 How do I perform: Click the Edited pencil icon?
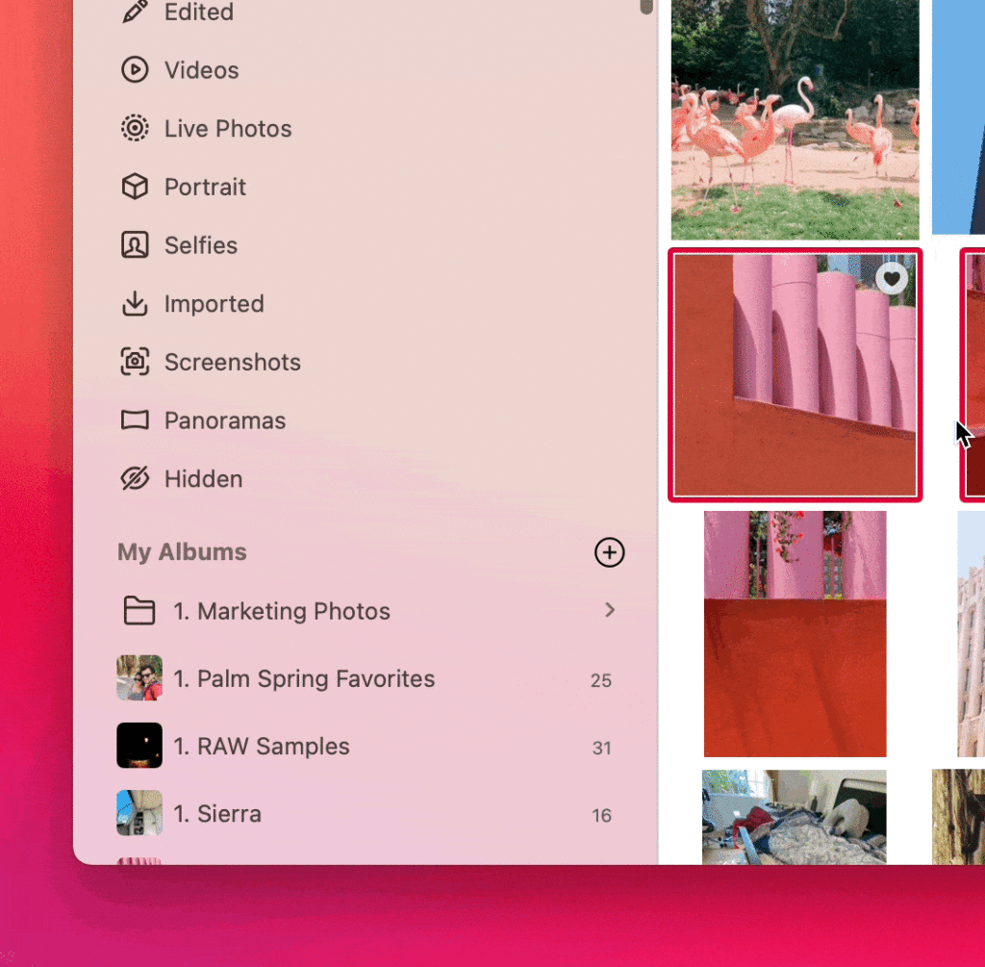135,13
